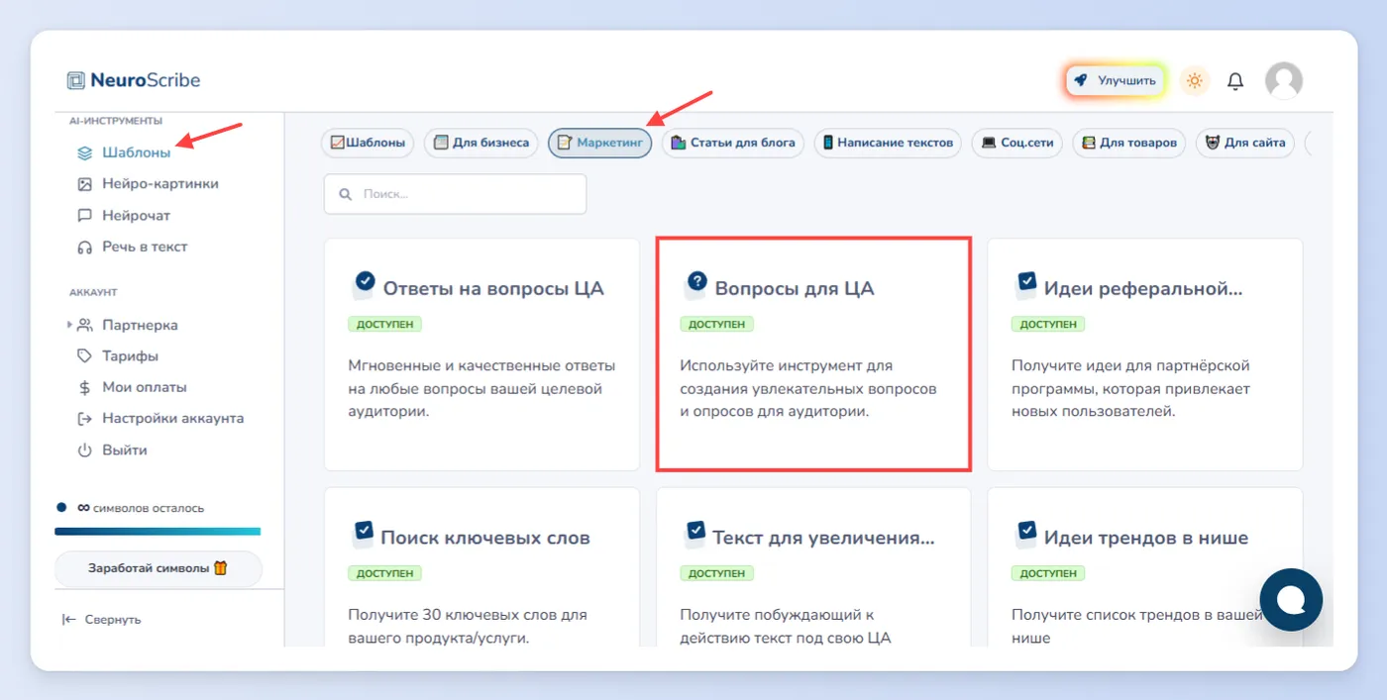Open the Идеи трендов в нише template
This screenshot has width=1387, height=700.
coord(1145,567)
